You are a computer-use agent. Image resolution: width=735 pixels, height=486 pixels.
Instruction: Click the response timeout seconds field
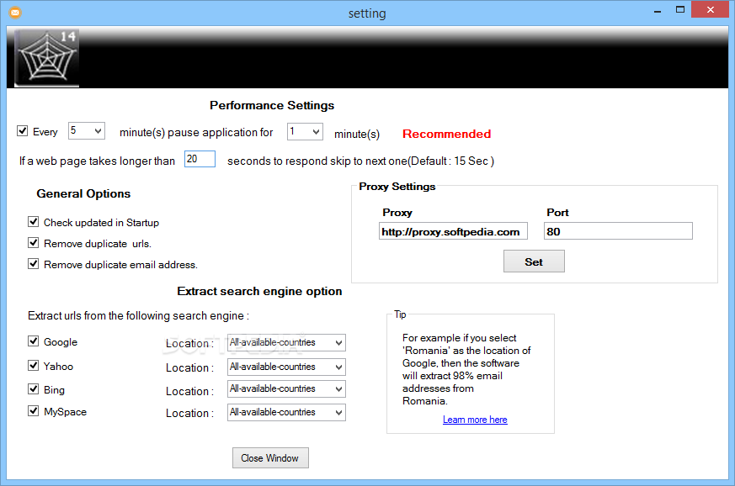200,159
